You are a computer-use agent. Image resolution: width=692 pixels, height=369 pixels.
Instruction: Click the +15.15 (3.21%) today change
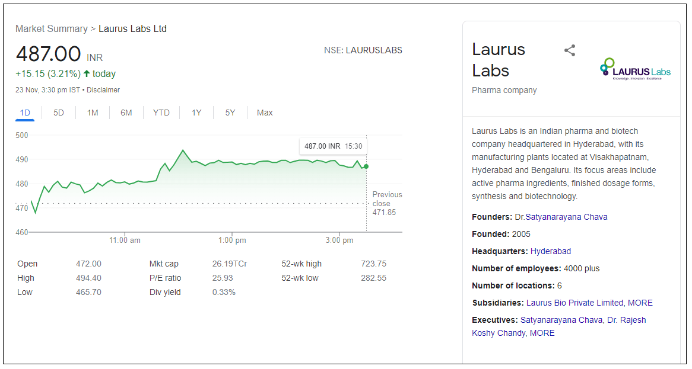(x=65, y=73)
